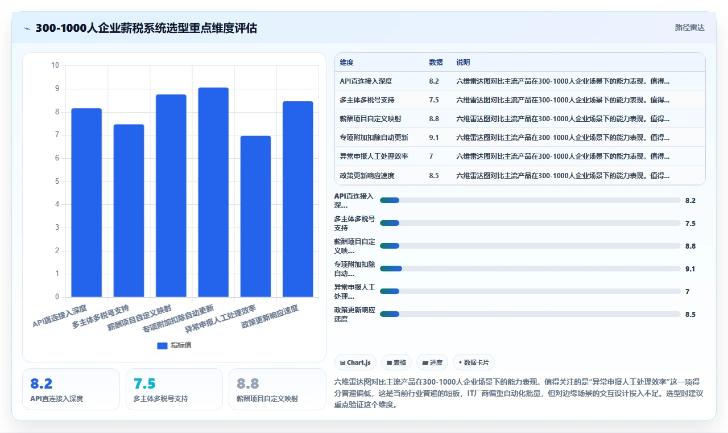Click the x-axis label 政策更新响应速度
Viewport: 728px width, 433px height.
(270, 316)
